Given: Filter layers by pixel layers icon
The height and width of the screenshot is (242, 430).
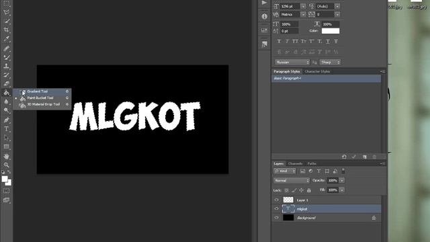Looking at the screenshot, I should coord(302,171).
